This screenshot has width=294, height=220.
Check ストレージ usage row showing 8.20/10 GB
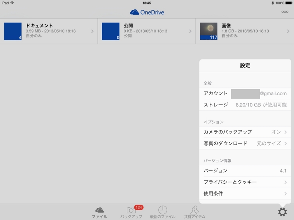[243, 105]
